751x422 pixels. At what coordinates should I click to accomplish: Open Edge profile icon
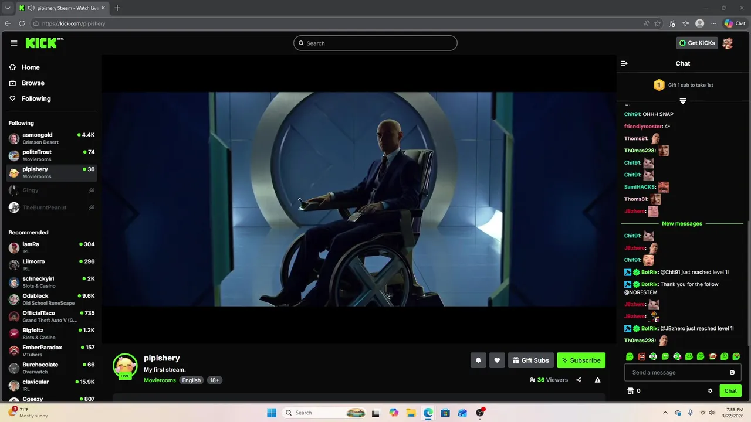tap(699, 23)
